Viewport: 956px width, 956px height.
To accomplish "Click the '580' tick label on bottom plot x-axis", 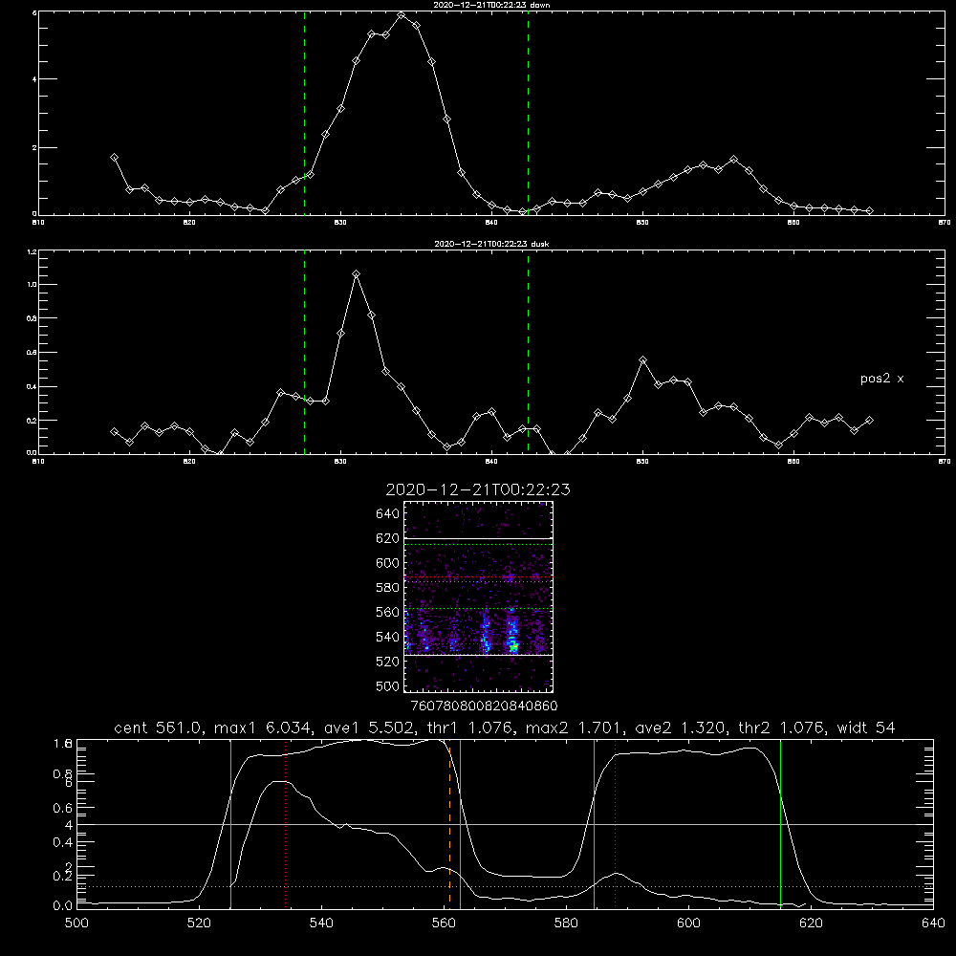I will (x=566, y=923).
